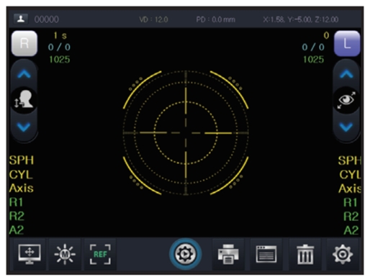
Task: Toggle the M illumination mode icon
Action: point(65,254)
